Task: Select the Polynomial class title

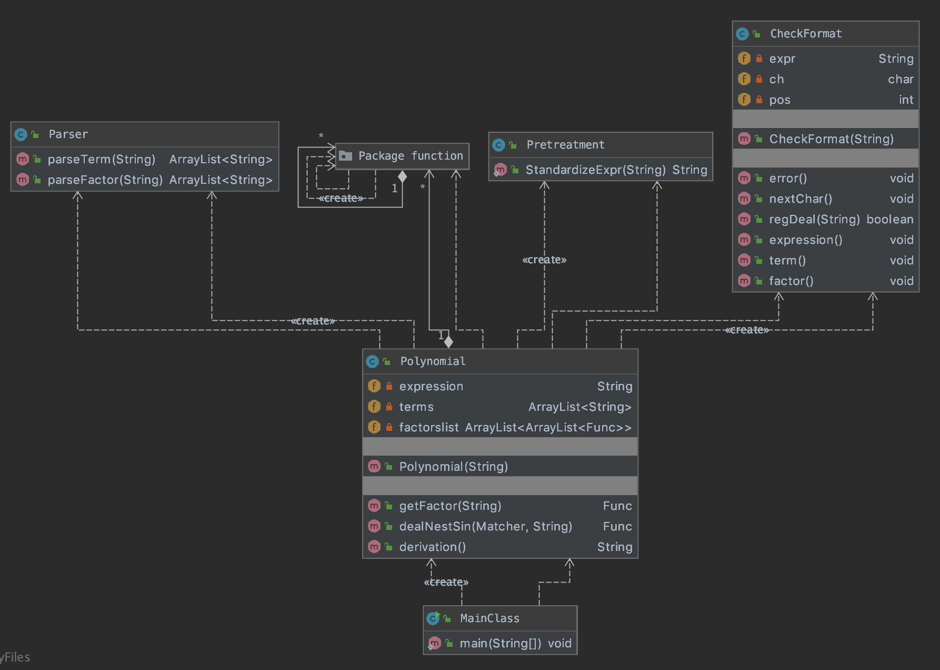Action: click(x=433, y=361)
